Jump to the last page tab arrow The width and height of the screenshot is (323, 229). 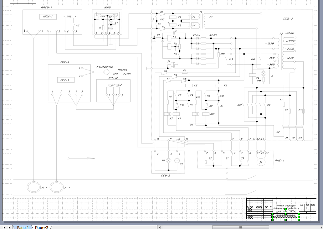(x=9, y=227)
